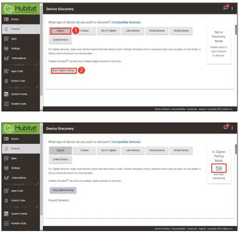Choose LAN Devices in Zigbee Pairing Mode screen
This screenshot has height=232, width=240.
(x=133, y=150)
